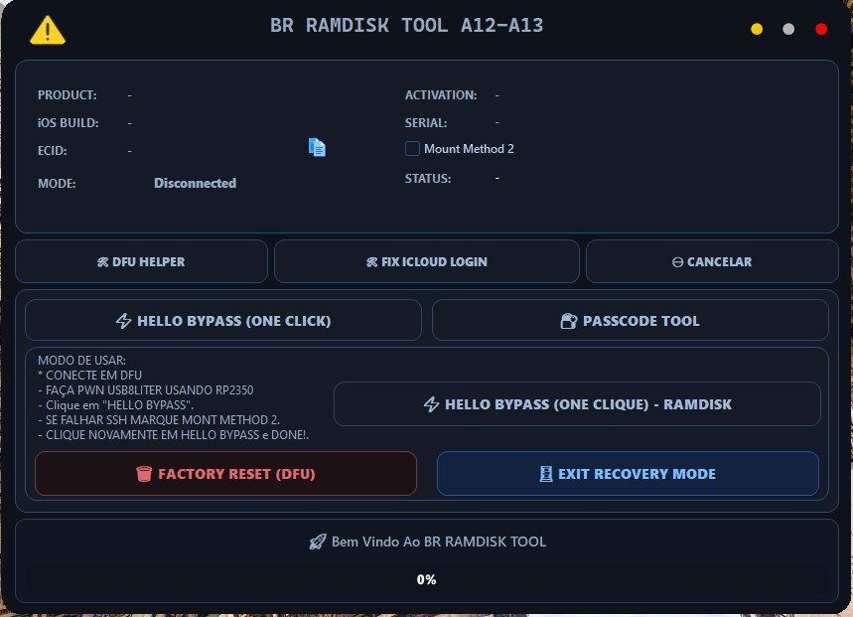Click the CLIQUE NOVAMENTE EM HELLO BYPASS line
This screenshot has height=617, width=853.
173,435
